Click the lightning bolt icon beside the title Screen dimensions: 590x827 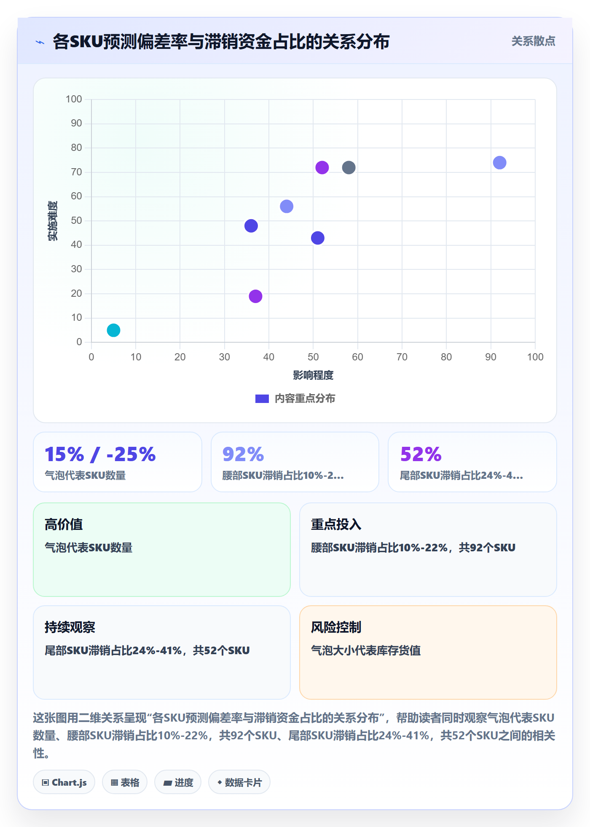tap(40, 42)
